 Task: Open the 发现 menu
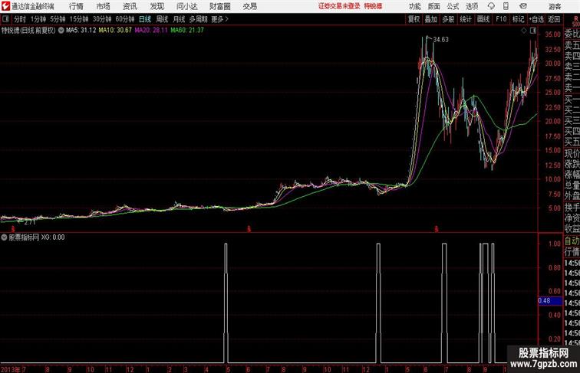(157, 6)
